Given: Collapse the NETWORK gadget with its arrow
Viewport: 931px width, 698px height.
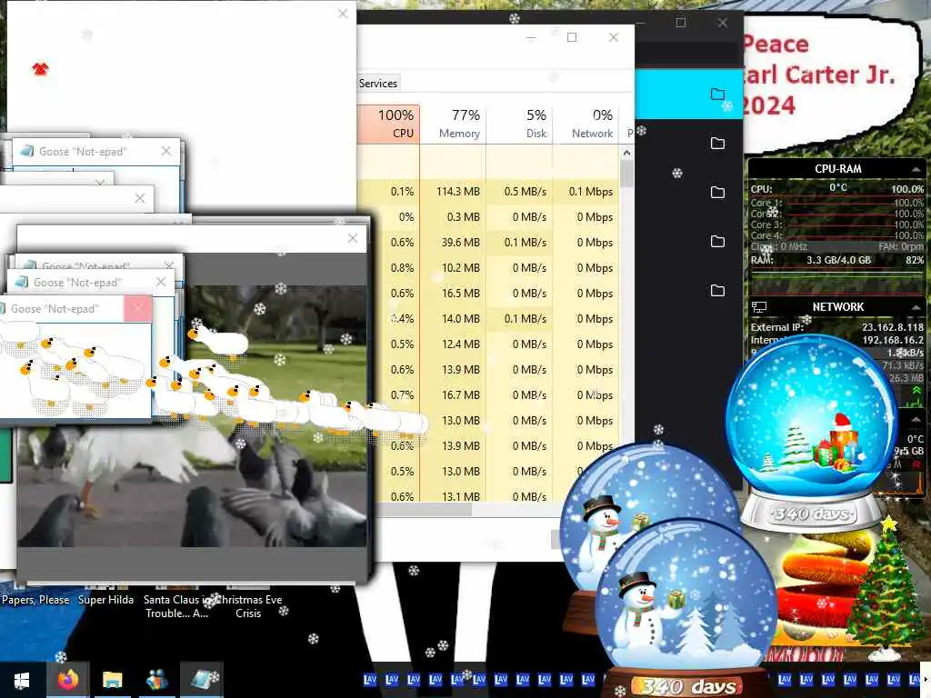Looking at the screenshot, I should click(916, 307).
